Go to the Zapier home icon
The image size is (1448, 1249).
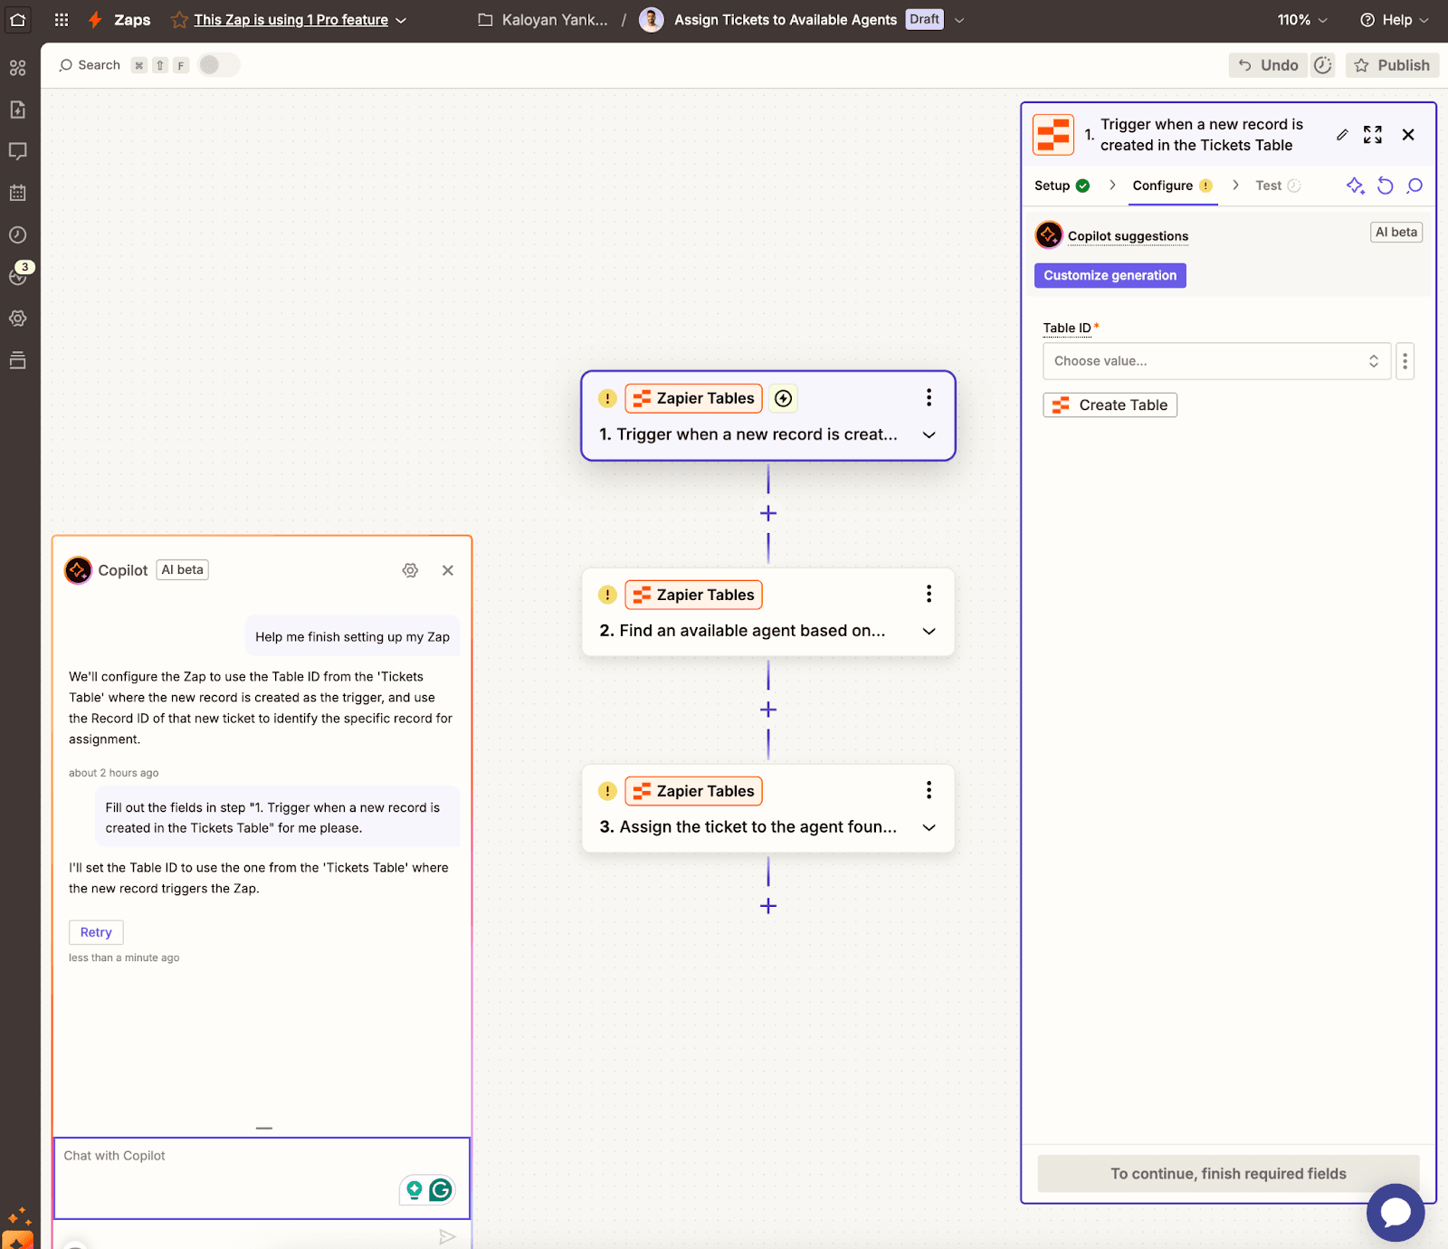[x=18, y=19]
